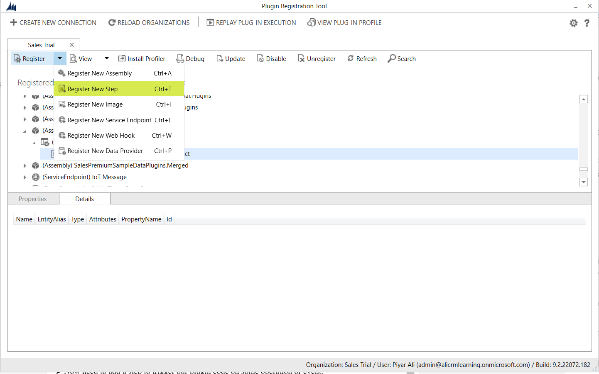Click the Register New Assembly icon
Image resolution: width=599 pixels, height=374 pixels.
[x=62, y=73]
